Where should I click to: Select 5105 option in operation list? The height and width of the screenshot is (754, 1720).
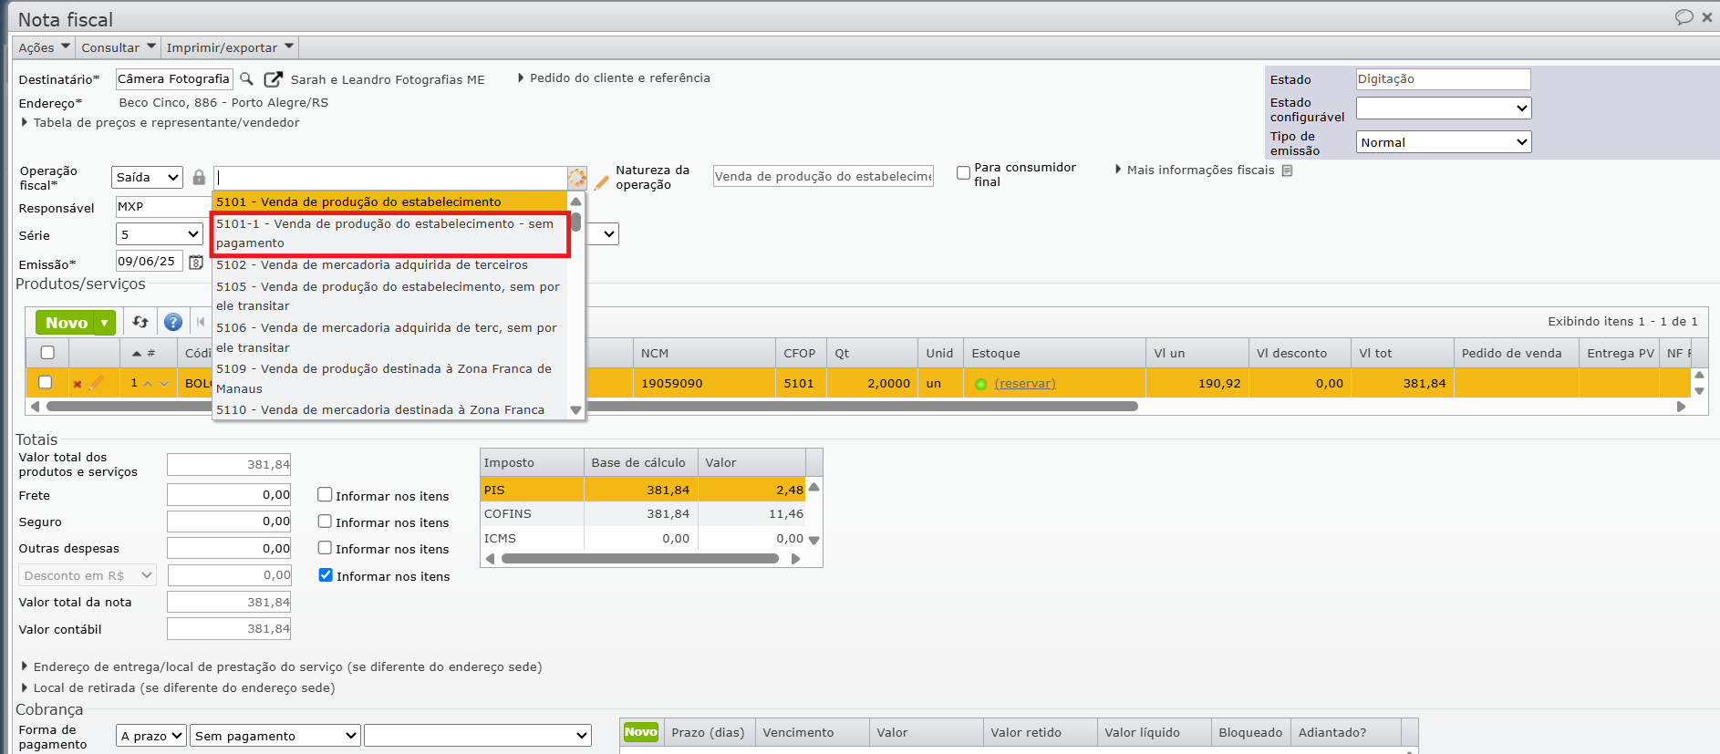(x=390, y=296)
